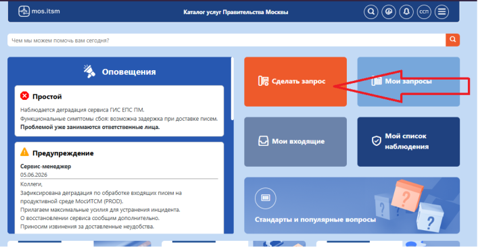Click the date 05.06.2026

pos(34,175)
